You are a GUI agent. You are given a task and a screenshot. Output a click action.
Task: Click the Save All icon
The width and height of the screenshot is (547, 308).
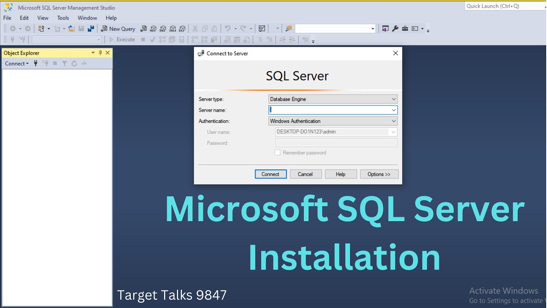pyautogui.click(x=91, y=29)
